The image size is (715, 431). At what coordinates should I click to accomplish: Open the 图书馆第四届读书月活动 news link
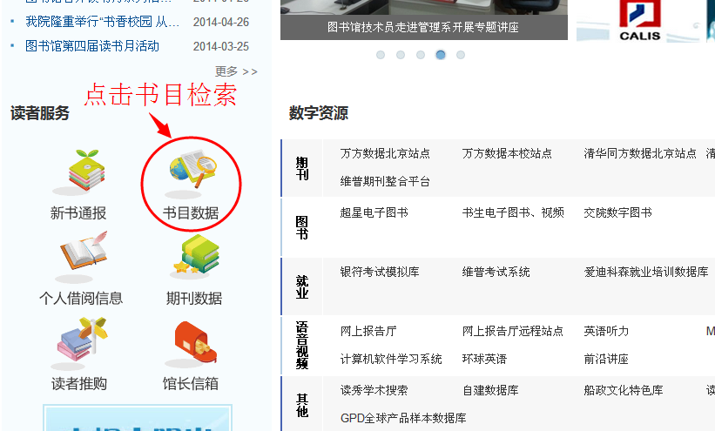coord(92,46)
